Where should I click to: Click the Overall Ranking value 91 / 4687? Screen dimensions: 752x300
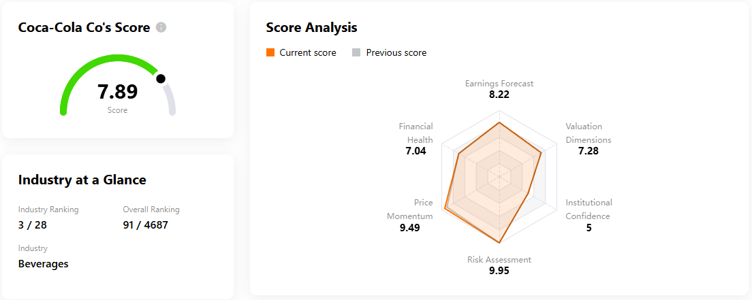[145, 224]
